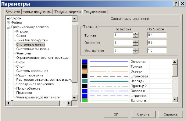Select Курсор in the tree
The width and height of the screenshot is (186, 121).
tap(22, 31)
